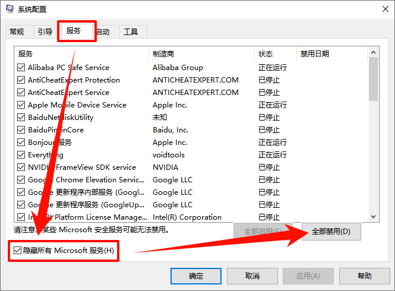This screenshot has height=291, width=395.
Task: Uncheck the Bonjour 服务 checkbox
Action: point(21,143)
